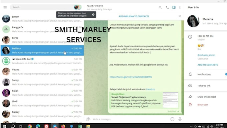Open Task View on taskbar
Screen dimensions: 227x128
point(21,126)
